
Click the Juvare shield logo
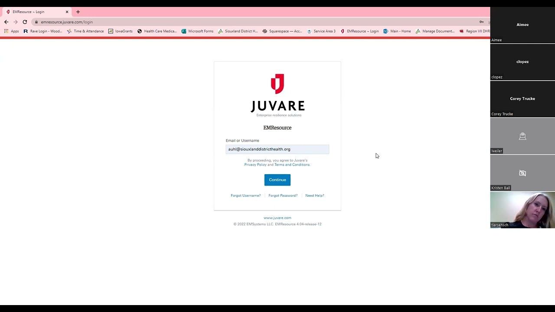[277, 84]
